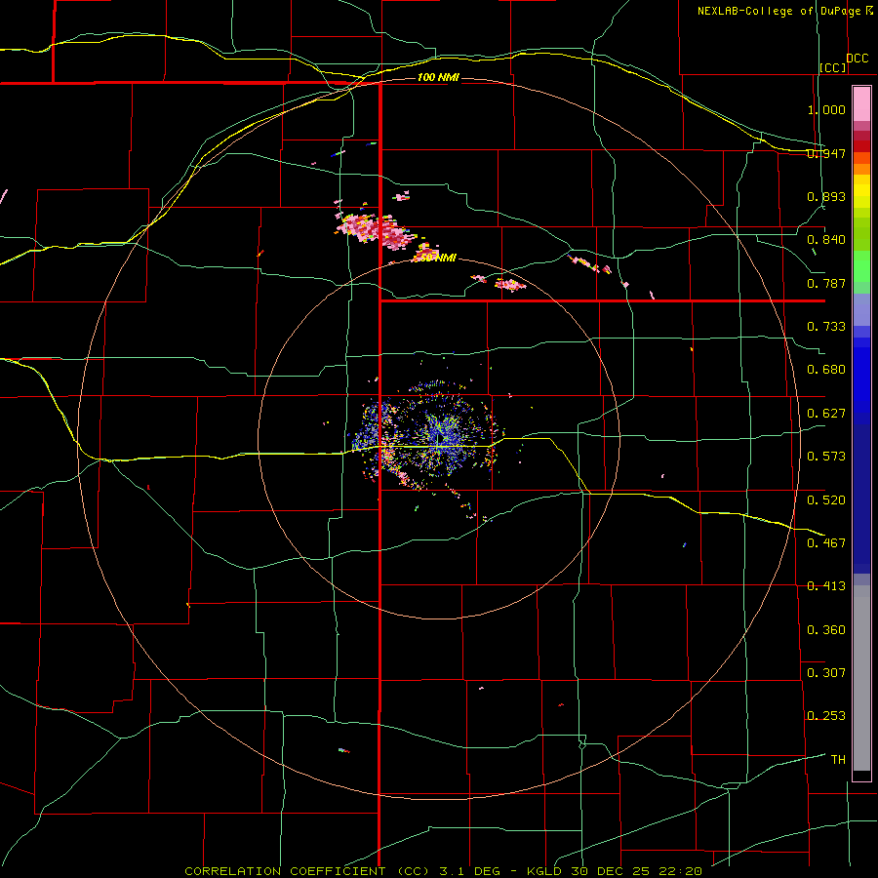Click the TH threshold label

click(x=838, y=760)
